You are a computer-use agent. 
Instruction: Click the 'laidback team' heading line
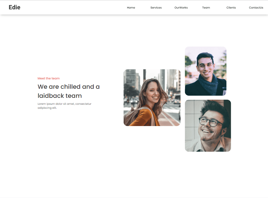[60, 96]
